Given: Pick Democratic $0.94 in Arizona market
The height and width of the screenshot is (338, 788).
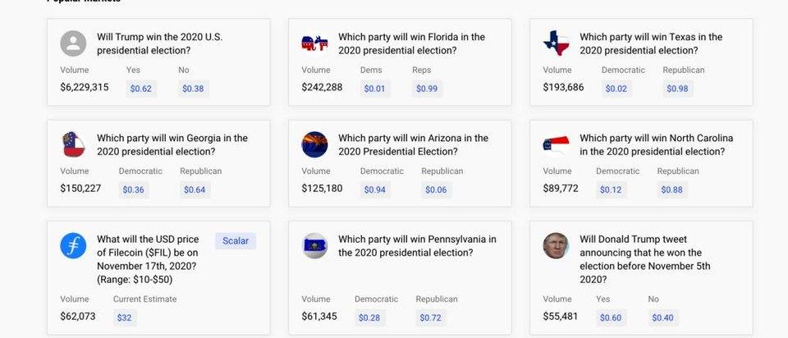Looking at the screenshot, I should (374, 190).
